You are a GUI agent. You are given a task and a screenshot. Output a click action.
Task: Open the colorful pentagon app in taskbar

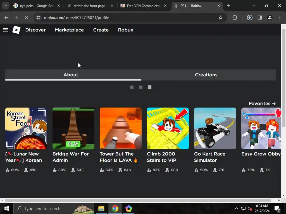[128, 208]
